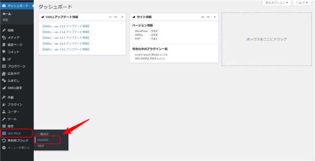This screenshot has width=315, height=161.
Task: Open the ヘルプ dropdown
Action: coord(302,3)
